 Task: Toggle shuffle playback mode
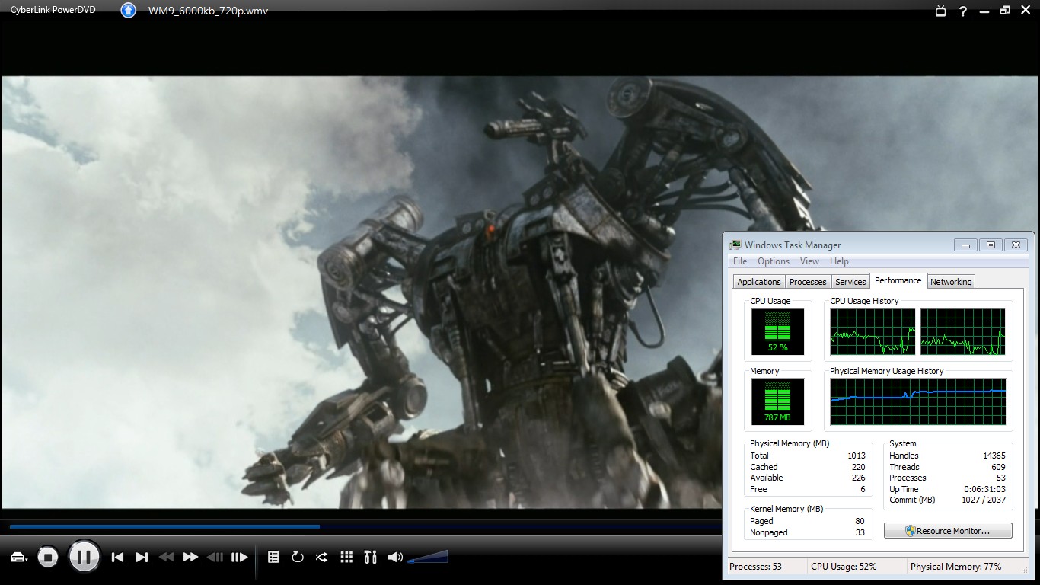[322, 558]
